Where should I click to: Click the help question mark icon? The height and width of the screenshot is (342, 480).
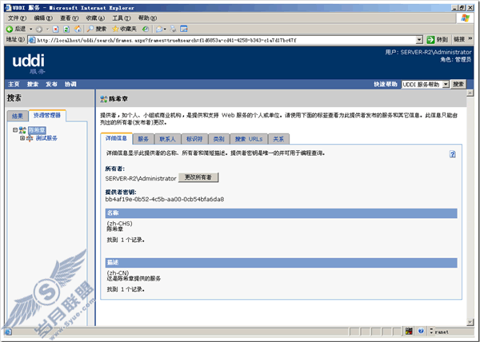pos(453,154)
